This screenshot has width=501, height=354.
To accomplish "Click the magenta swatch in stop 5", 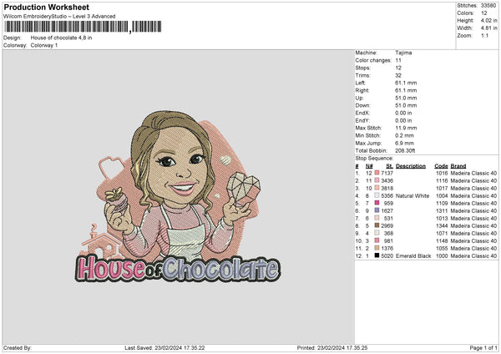I will pos(377,203).
